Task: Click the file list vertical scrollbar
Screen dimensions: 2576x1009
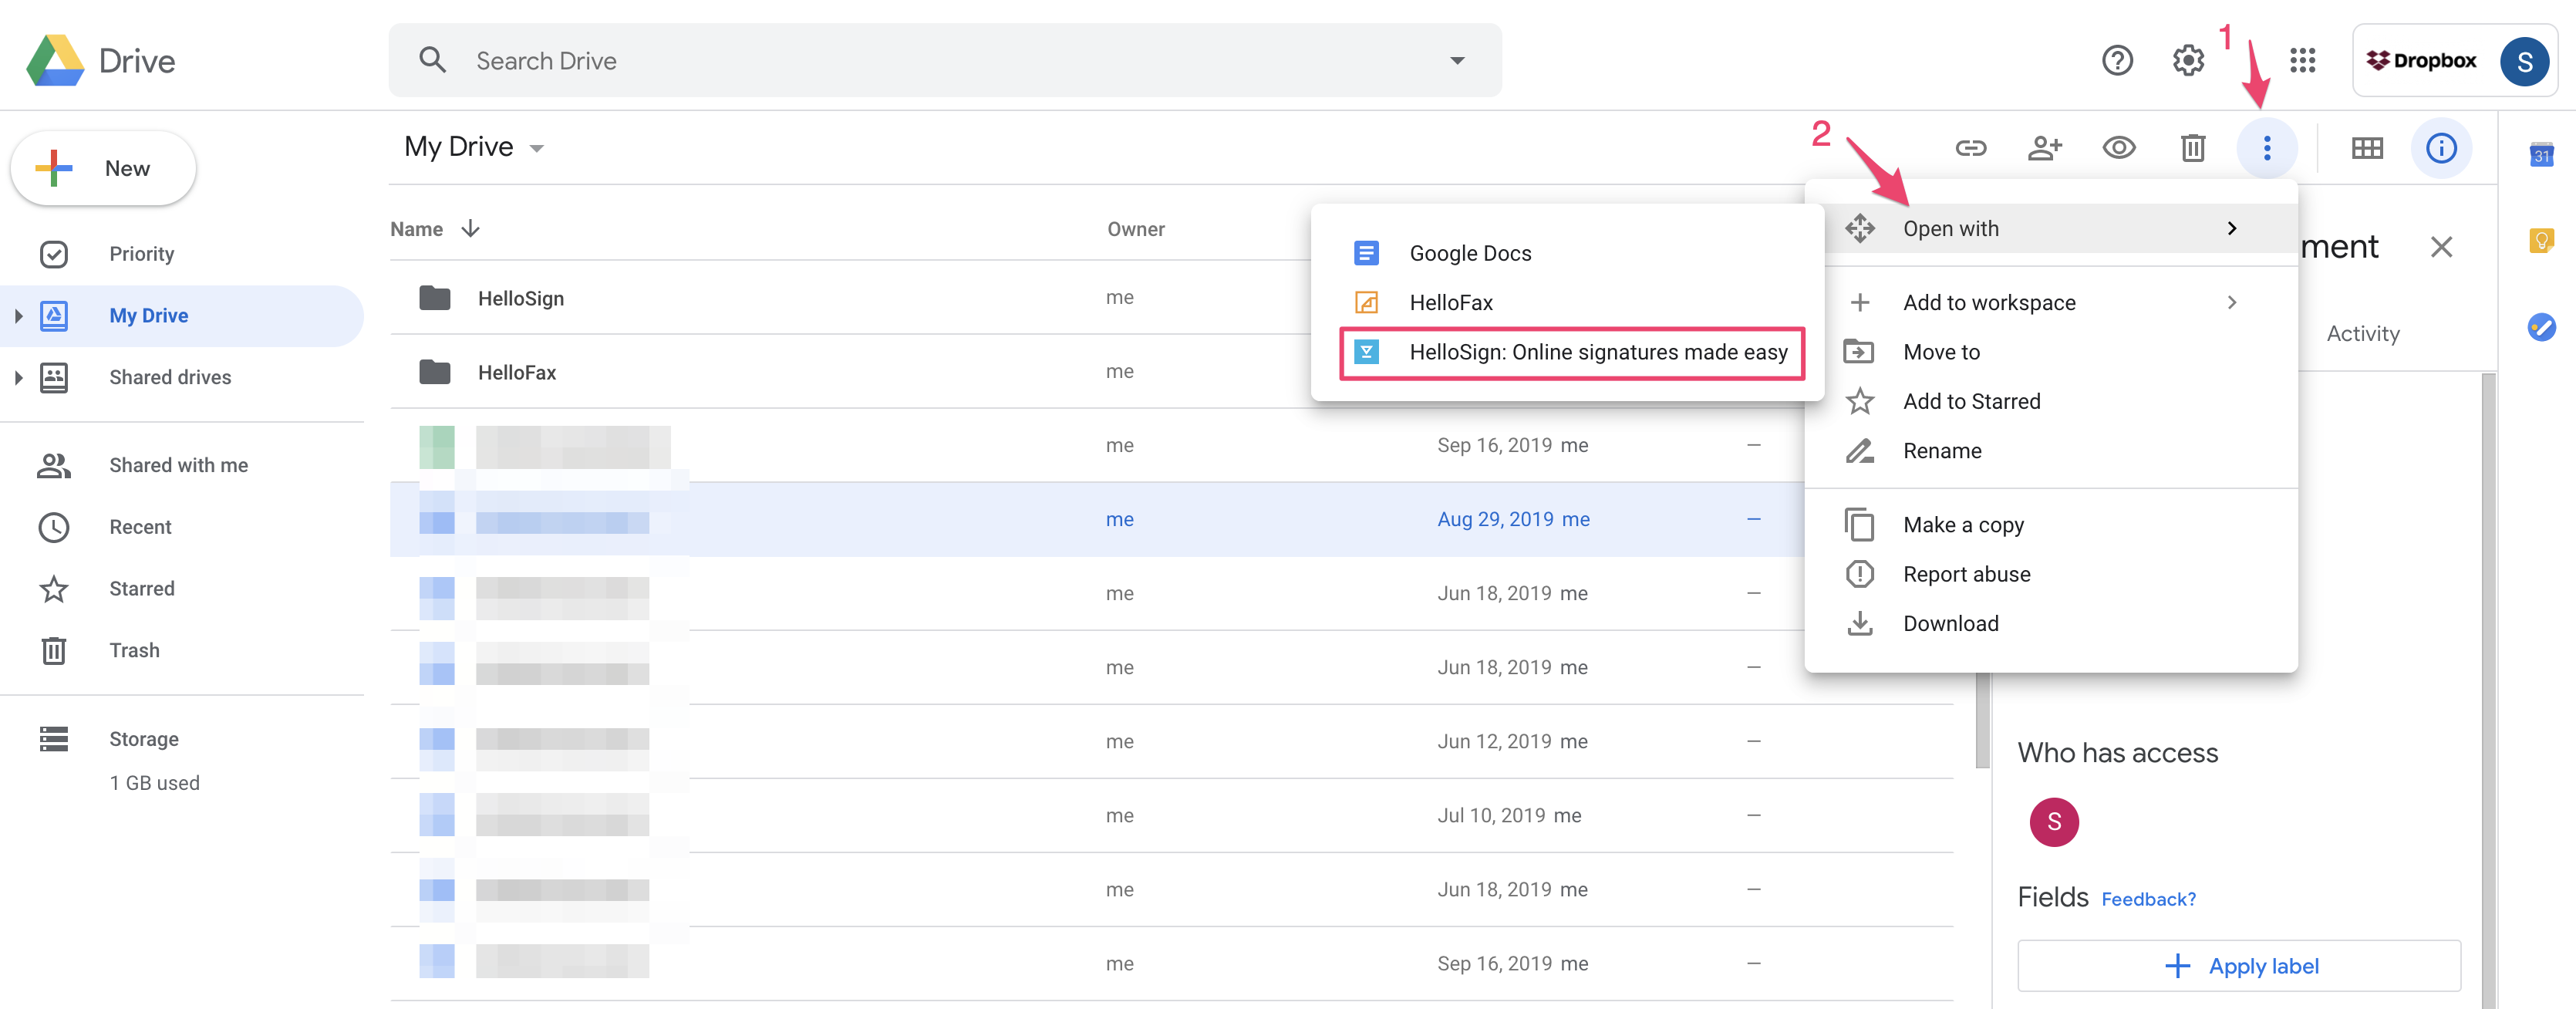Action: [1981, 720]
